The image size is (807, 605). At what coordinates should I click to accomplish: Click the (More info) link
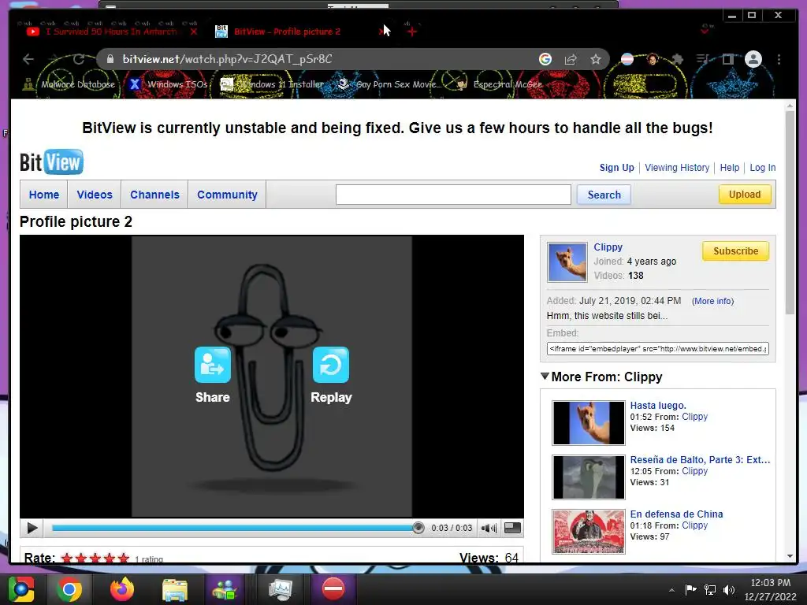click(712, 301)
